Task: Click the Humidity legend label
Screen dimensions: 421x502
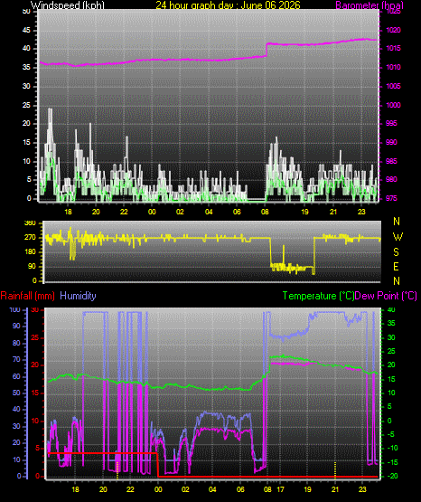Action: tap(78, 296)
